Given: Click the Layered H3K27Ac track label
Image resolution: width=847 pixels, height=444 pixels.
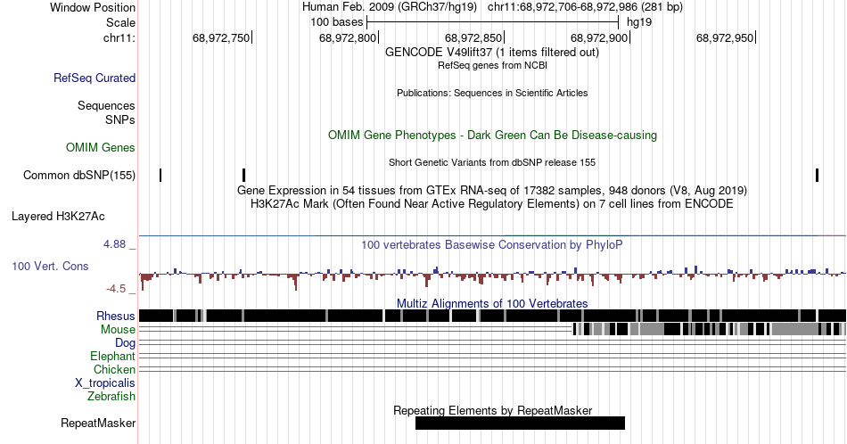Looking at the screenshot, I should coord(58,216).
